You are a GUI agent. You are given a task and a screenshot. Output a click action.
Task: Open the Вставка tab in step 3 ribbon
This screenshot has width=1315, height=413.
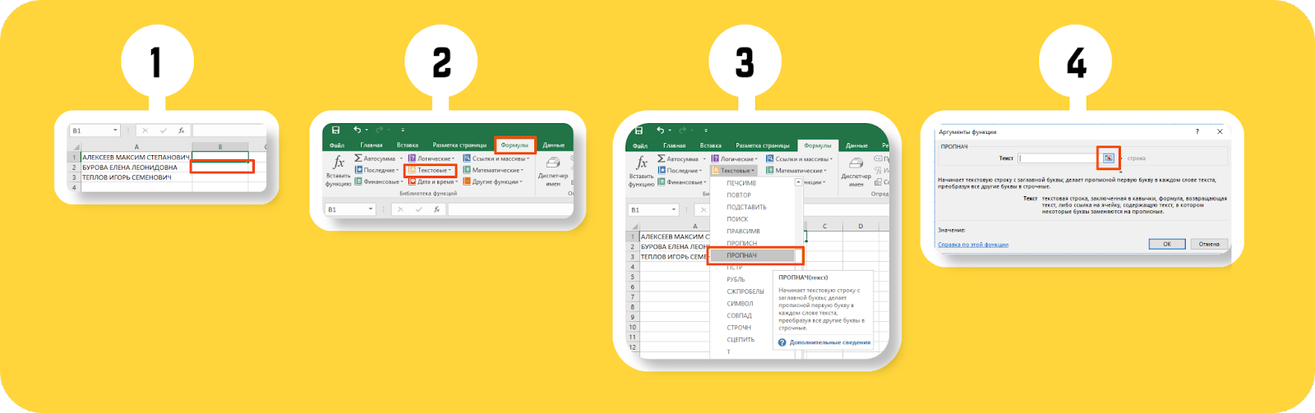tap(711, 145)
